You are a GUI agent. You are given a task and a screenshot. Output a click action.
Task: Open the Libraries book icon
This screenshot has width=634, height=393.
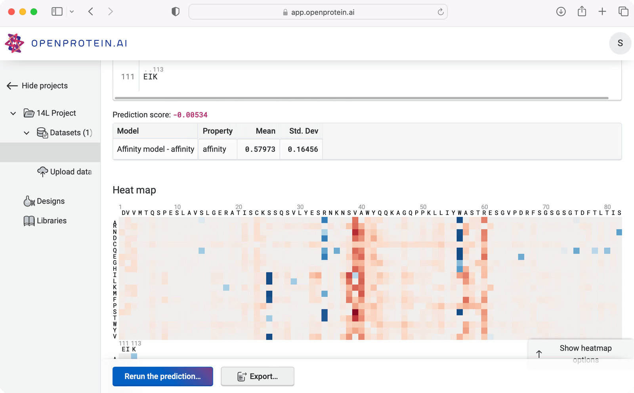[28, 220]
